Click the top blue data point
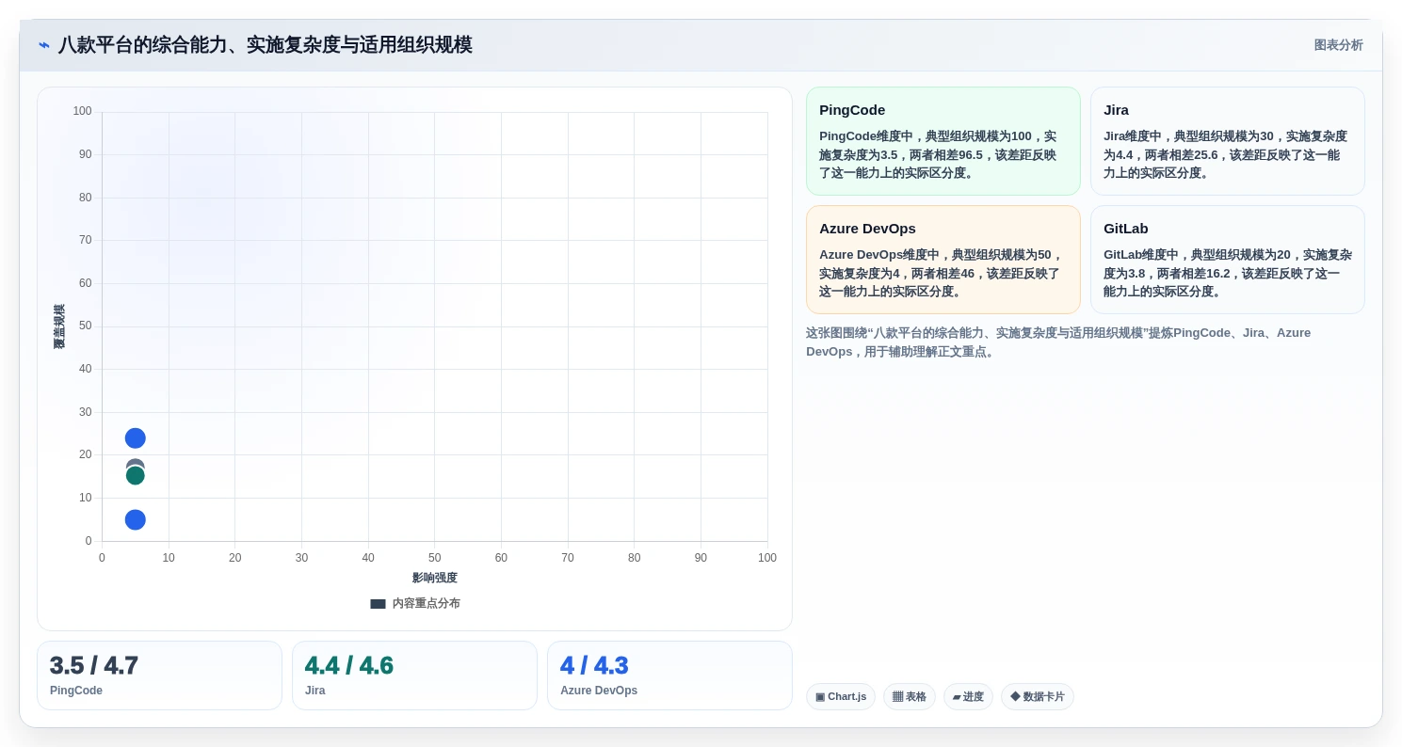Image resolution: width=1402 pixels, height=747 pixels. [x=136, y=438]
